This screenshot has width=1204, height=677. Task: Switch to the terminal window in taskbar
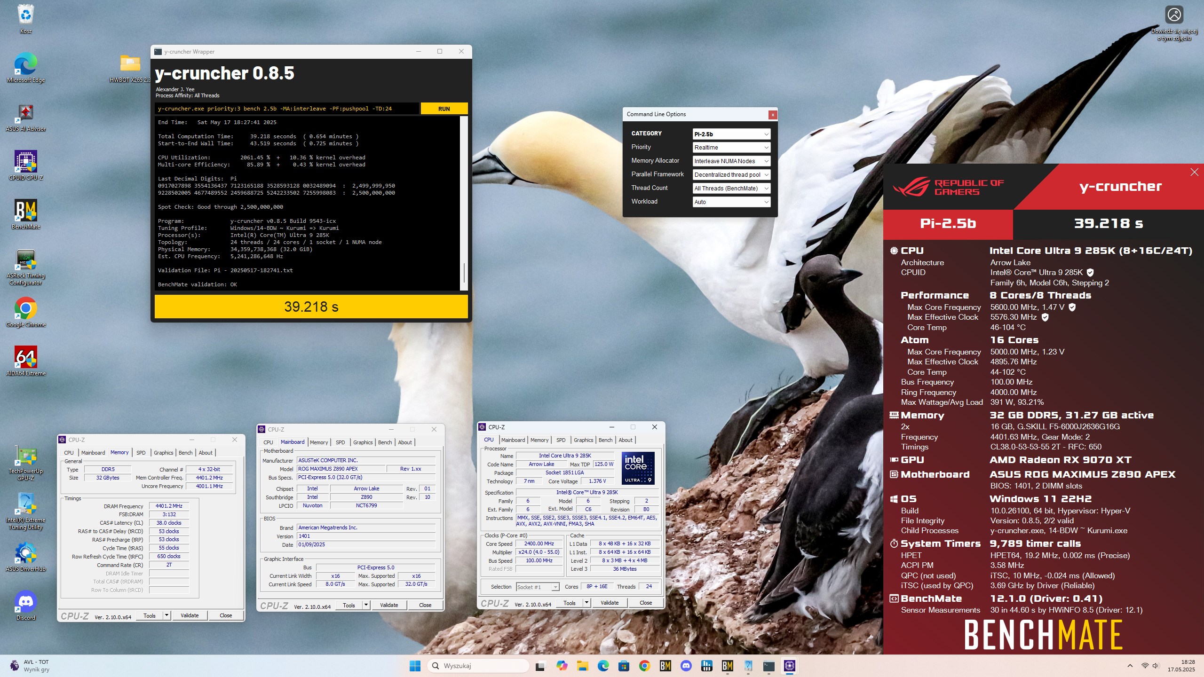[x=768, y=666]
